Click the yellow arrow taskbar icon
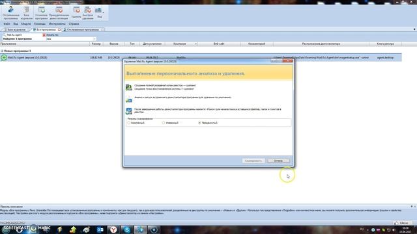Image resolution: width=417 pixels, height=234 pixels. tap(73, 229)
